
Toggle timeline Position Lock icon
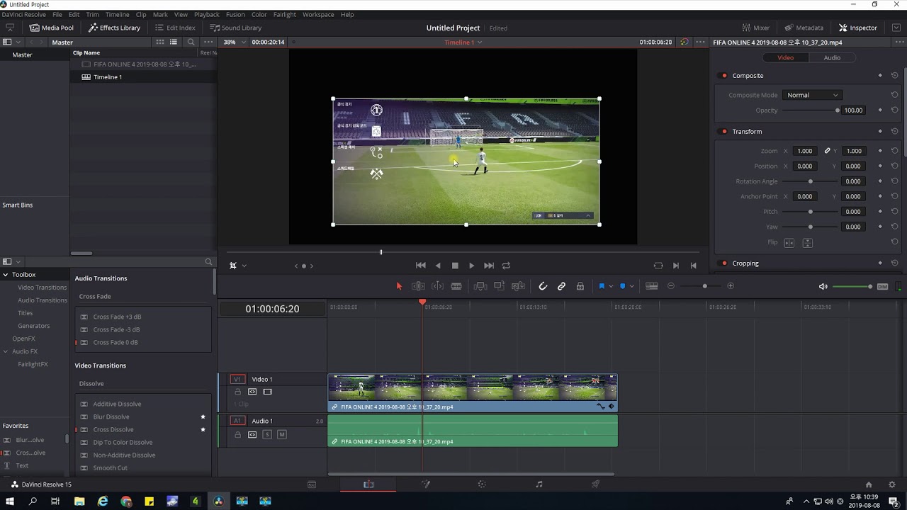coord(580,286)
